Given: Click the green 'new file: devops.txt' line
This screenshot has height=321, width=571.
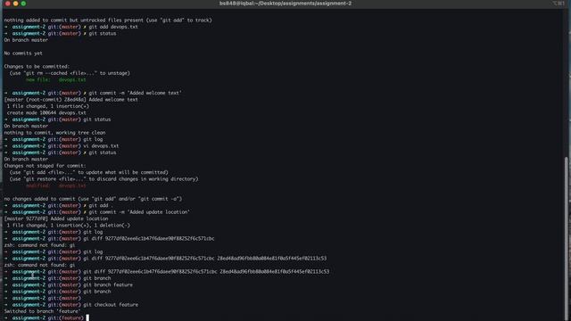Looking at the screenshot, I should tap(55, 79).
